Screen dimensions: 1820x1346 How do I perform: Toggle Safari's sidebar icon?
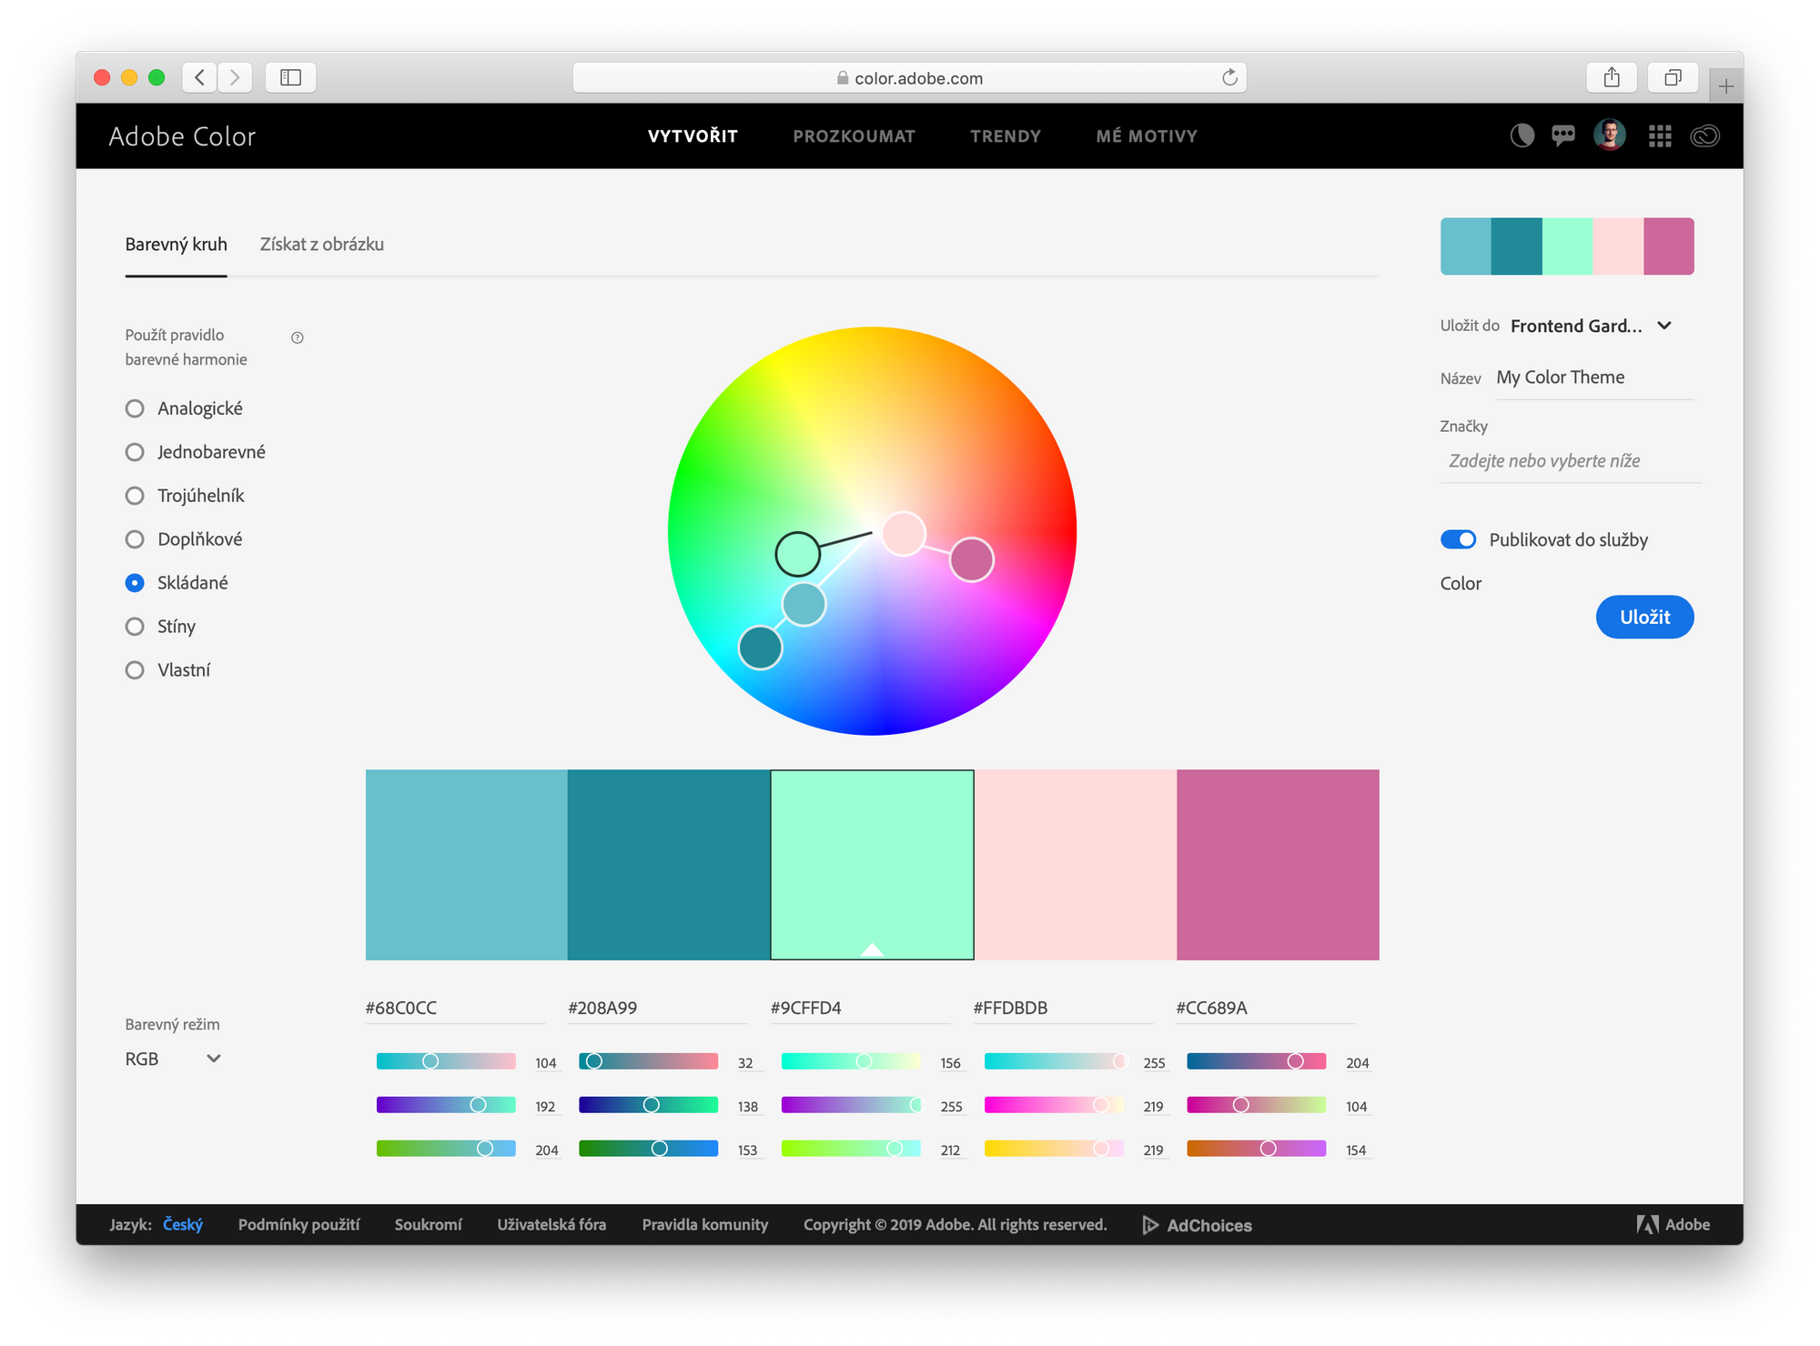(290, 77)
